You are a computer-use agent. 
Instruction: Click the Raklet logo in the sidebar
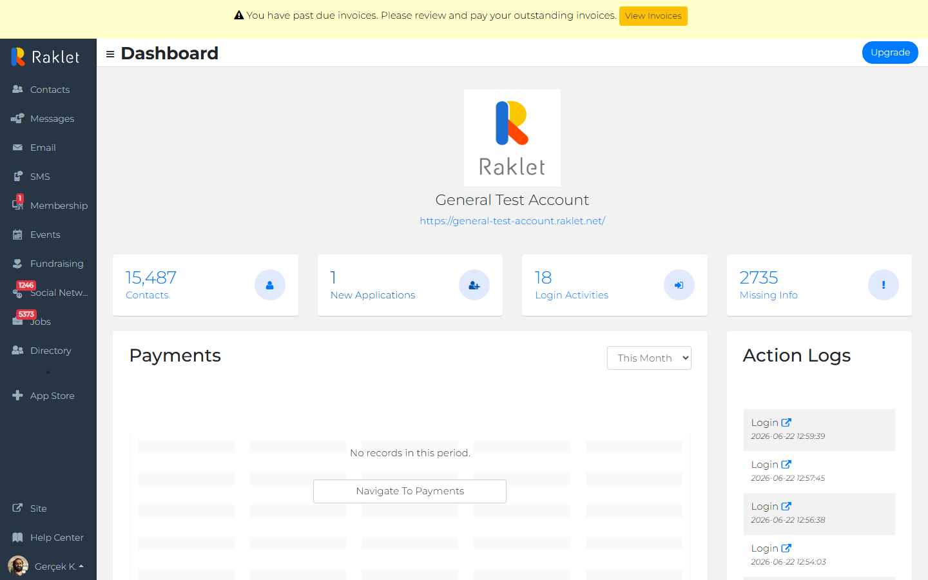pos(45,57)
